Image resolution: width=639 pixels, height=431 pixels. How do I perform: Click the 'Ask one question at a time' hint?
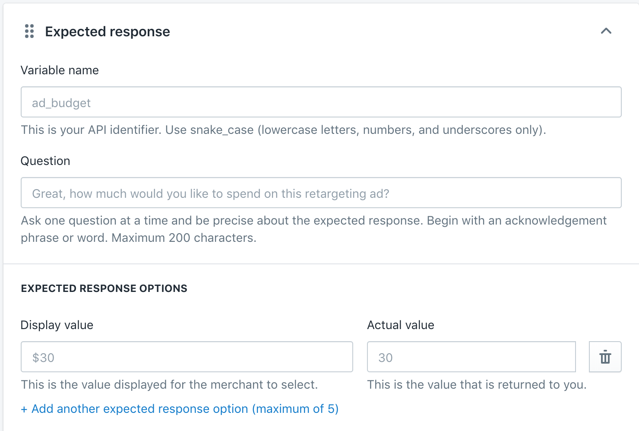[x=314, y=229]
